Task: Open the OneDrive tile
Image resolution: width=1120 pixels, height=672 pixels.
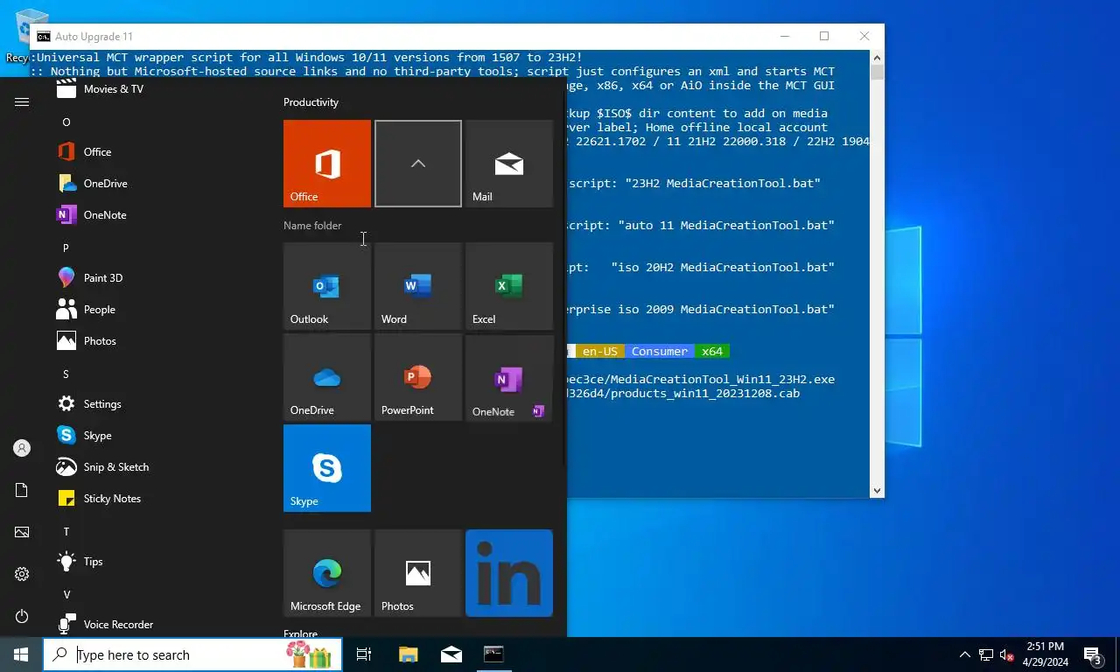Action: pyautogui.click(x=327, y=377)
